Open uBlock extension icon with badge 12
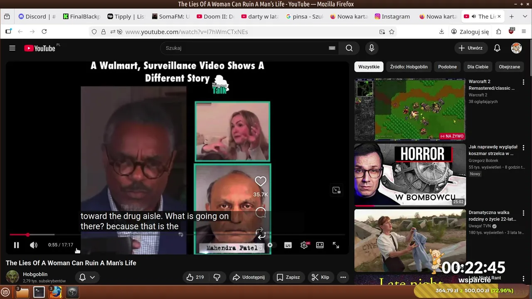 [x=512, y=31]
